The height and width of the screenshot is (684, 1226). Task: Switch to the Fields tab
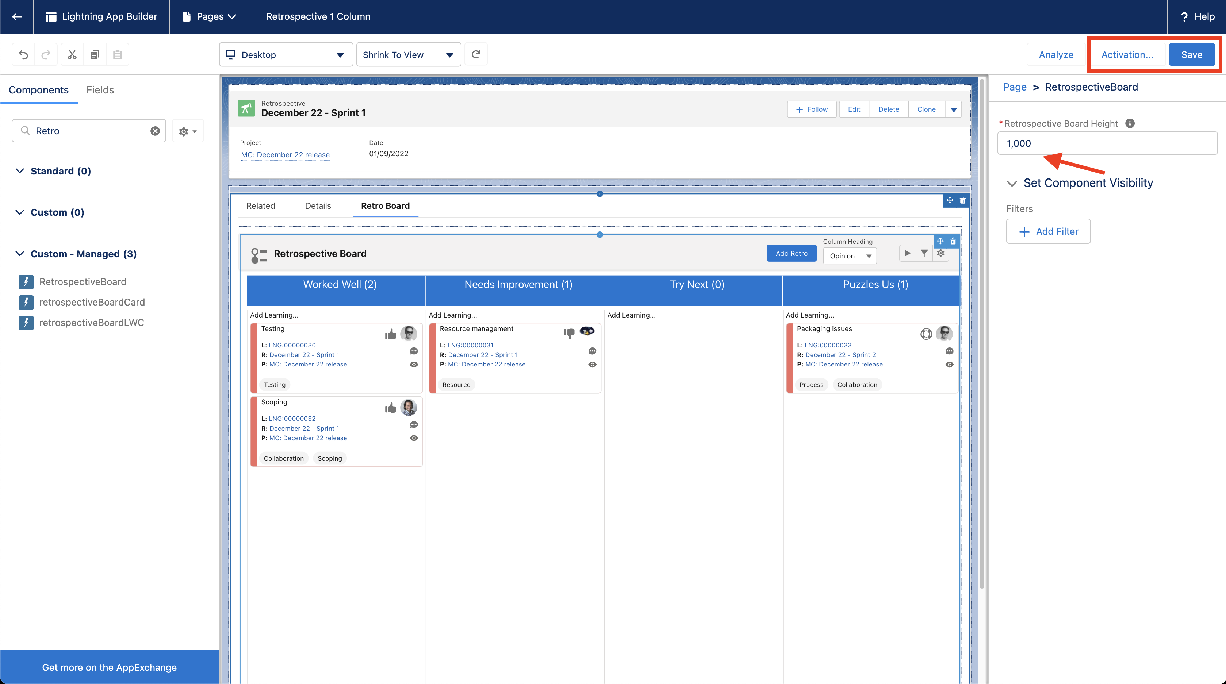click(100, 90)
